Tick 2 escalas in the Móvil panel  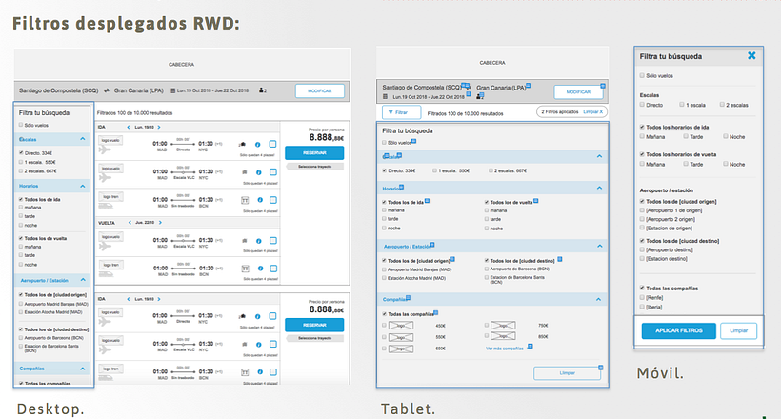click(722, 105)
